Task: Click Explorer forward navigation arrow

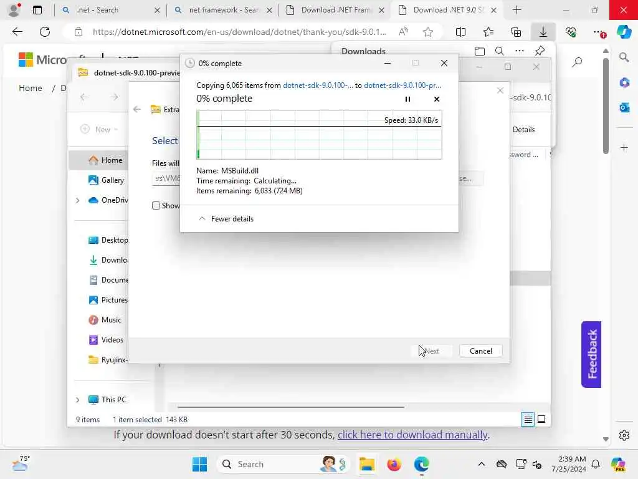Action: click(x=114, y=97)
